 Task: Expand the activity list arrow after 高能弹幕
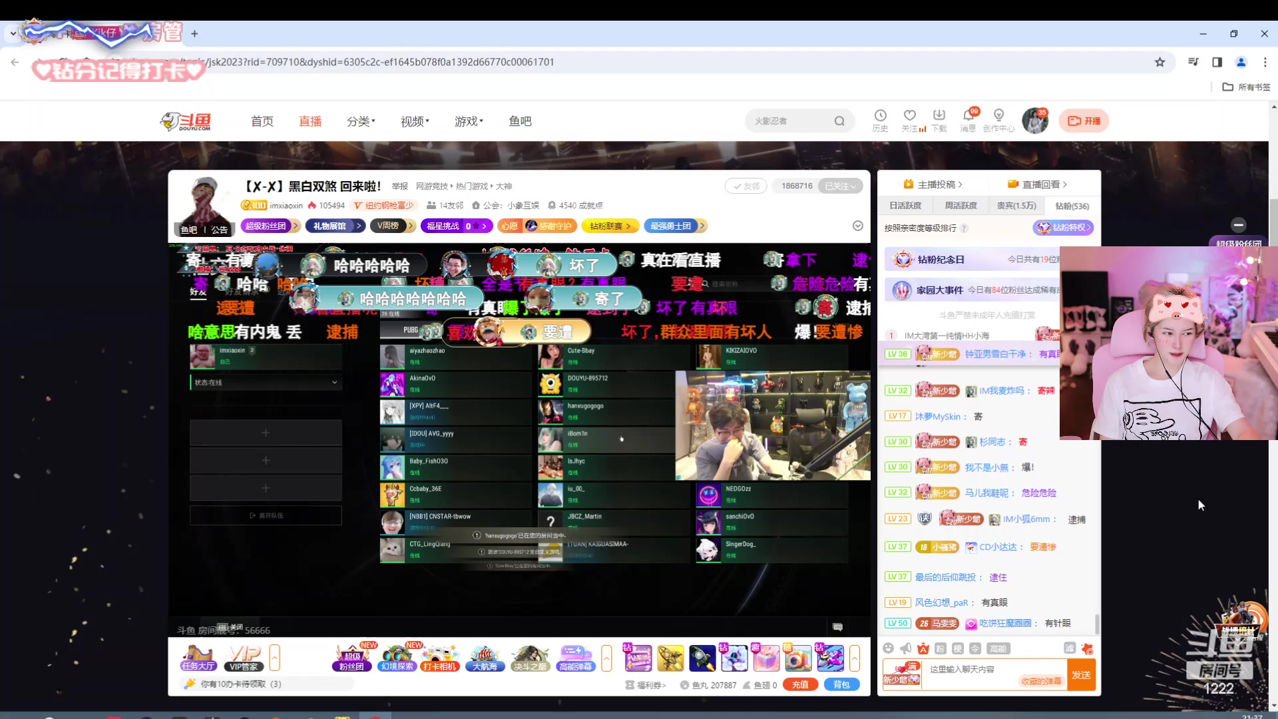coord(606,658)
